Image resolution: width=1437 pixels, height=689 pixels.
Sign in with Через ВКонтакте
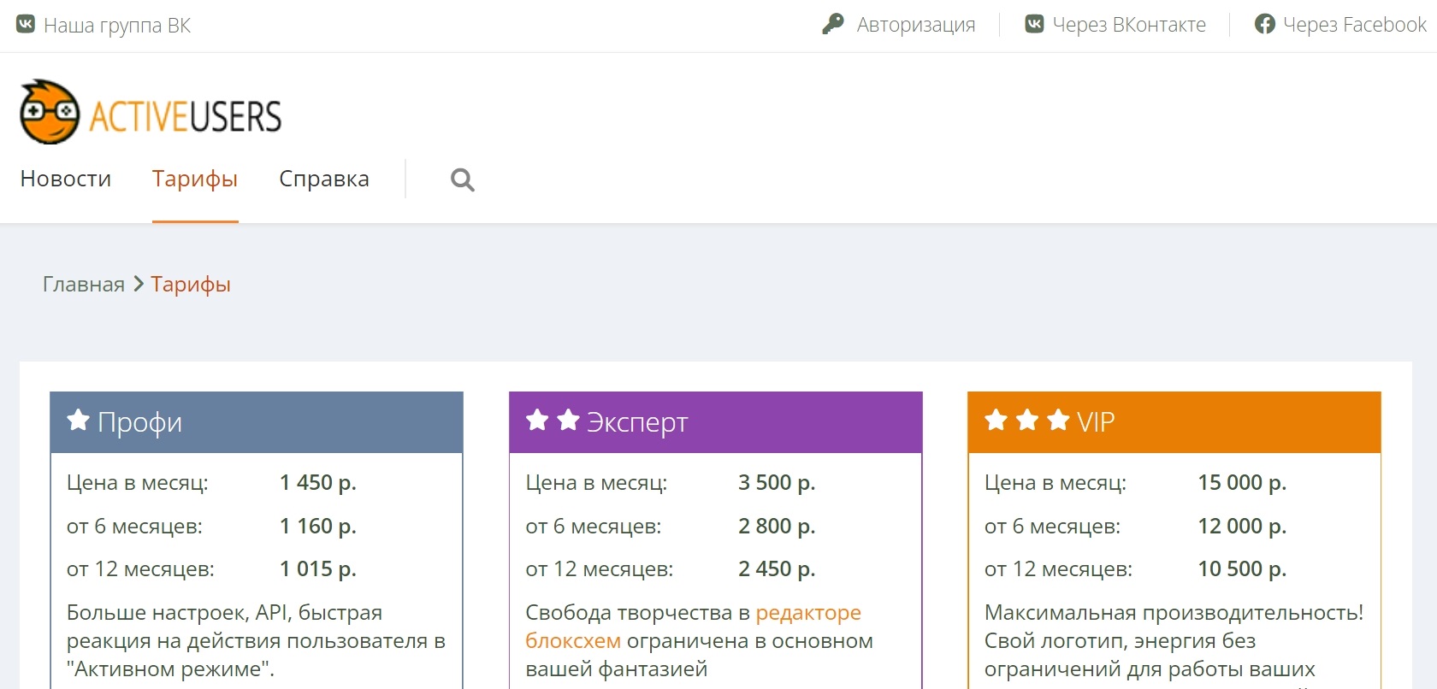[1129, 25]
